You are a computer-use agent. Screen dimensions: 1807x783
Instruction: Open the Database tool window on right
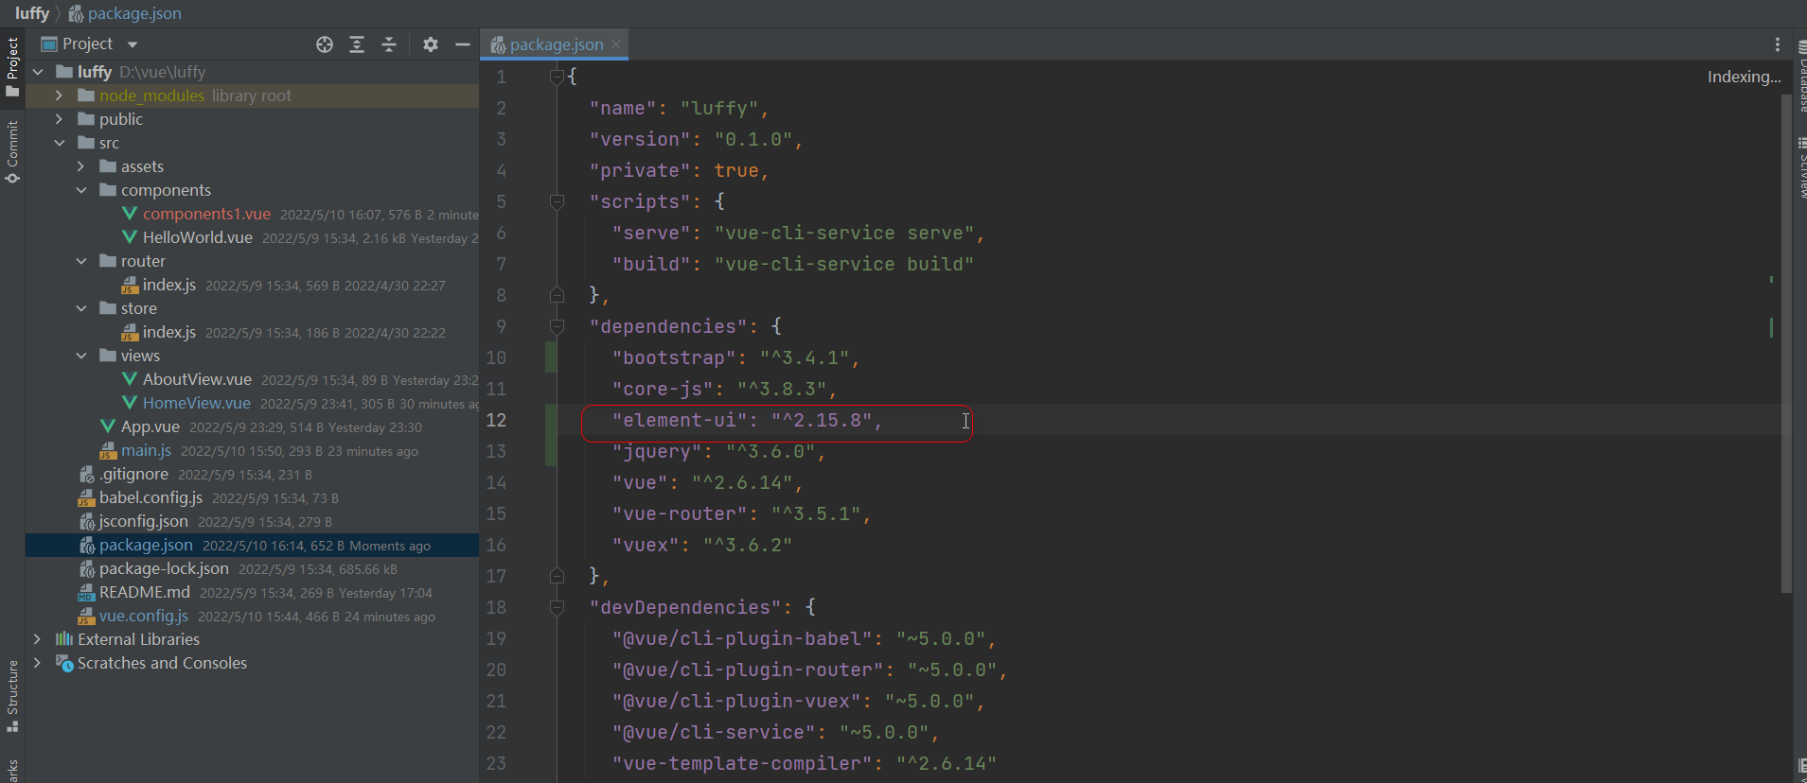1801,78
